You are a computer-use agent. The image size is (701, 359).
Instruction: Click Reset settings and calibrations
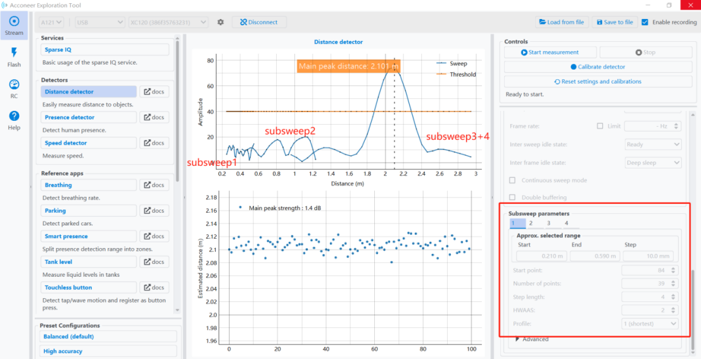[598, 82]
